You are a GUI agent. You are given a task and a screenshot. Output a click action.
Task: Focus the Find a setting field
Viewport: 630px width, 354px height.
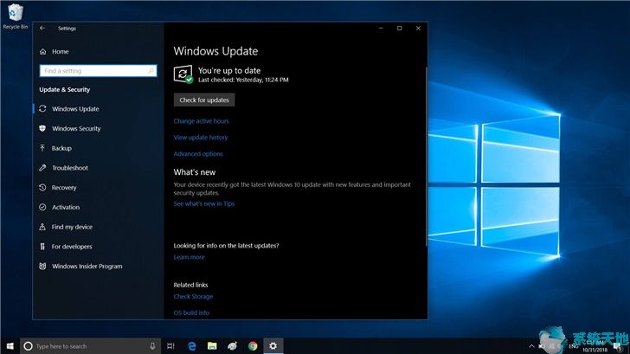pyautogui.click(x=98, y=71)
